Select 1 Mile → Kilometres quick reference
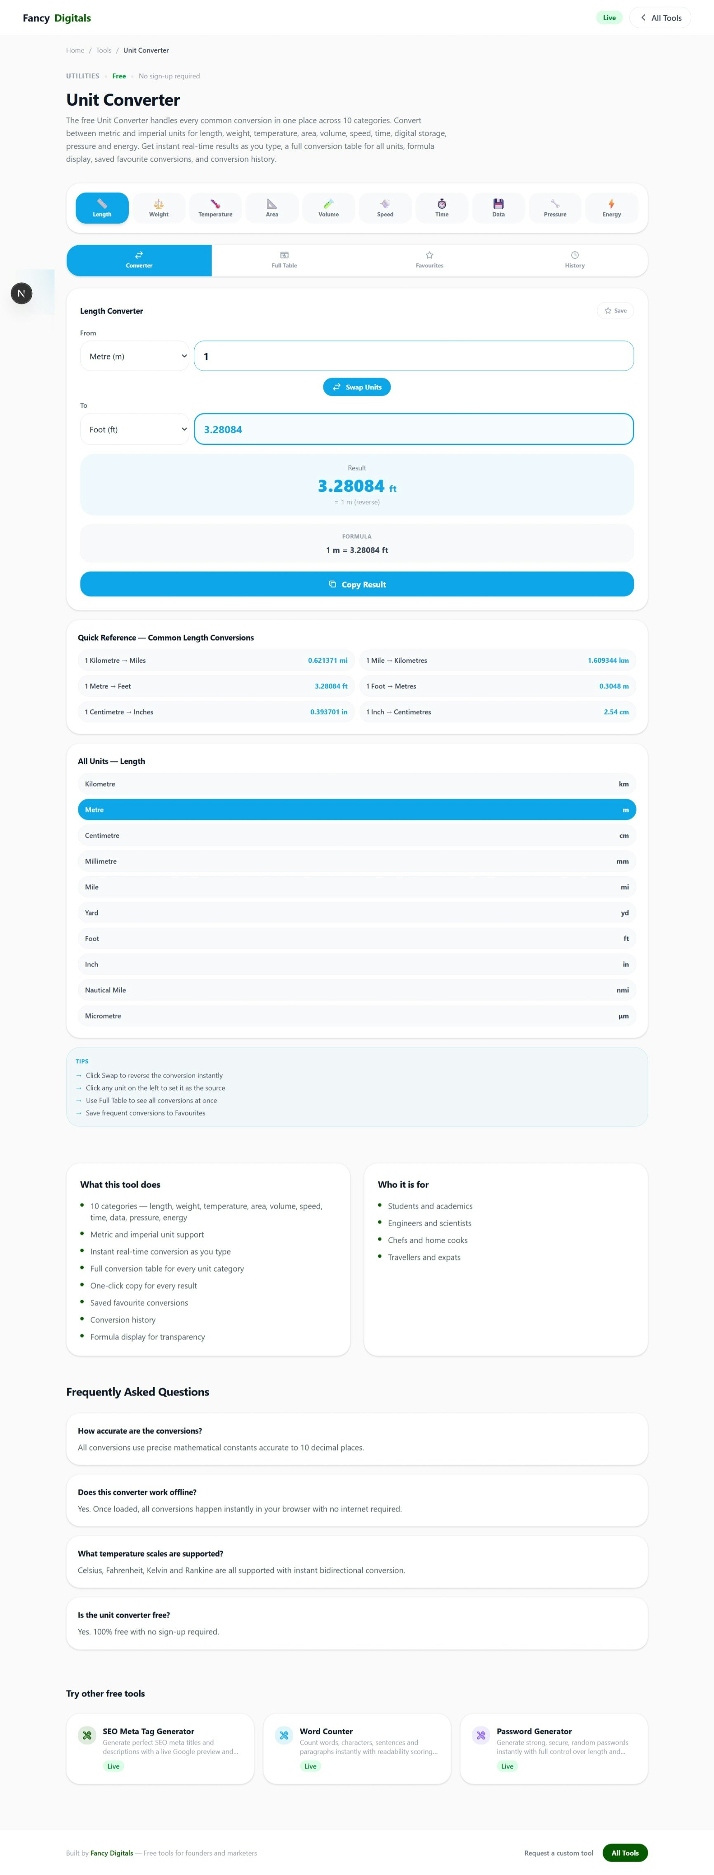Viewport: 714px width, 1875px height. point(497,660)
